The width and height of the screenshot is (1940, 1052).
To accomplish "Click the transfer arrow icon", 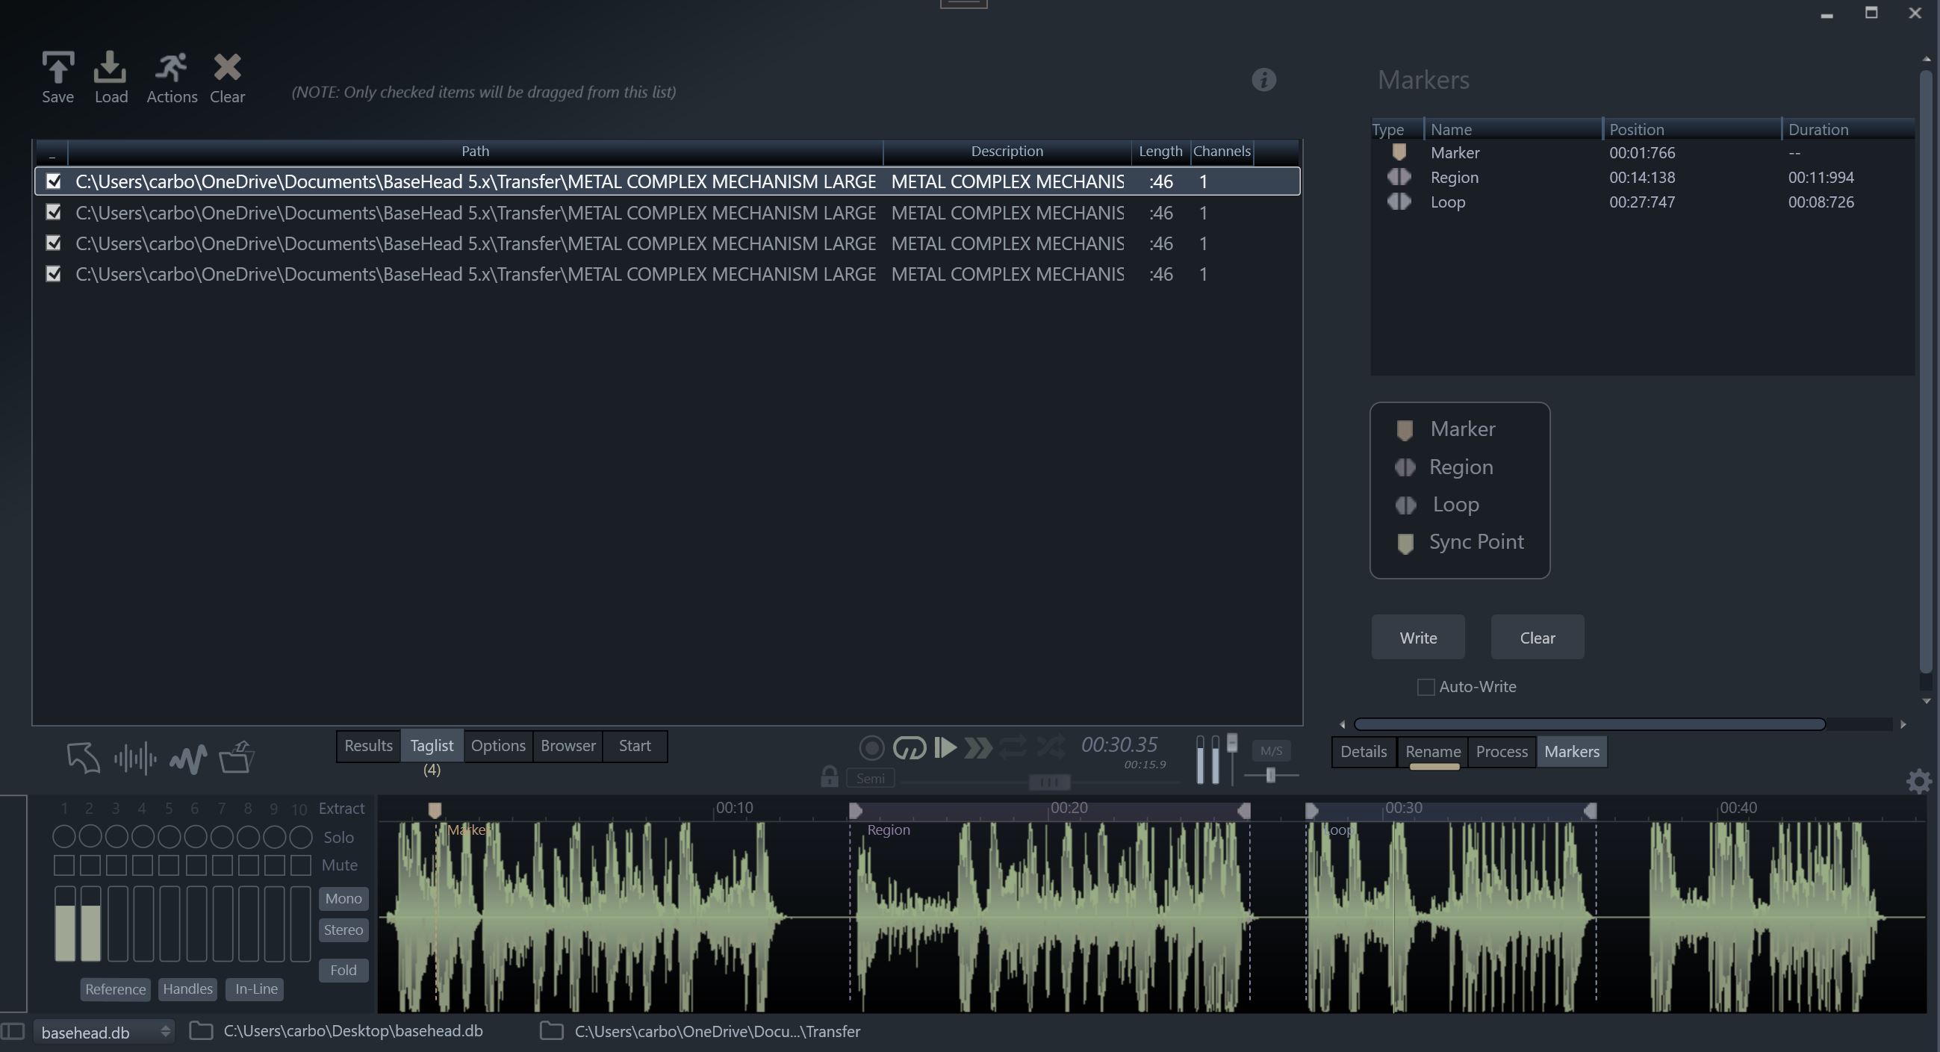I will coord(83,757).
